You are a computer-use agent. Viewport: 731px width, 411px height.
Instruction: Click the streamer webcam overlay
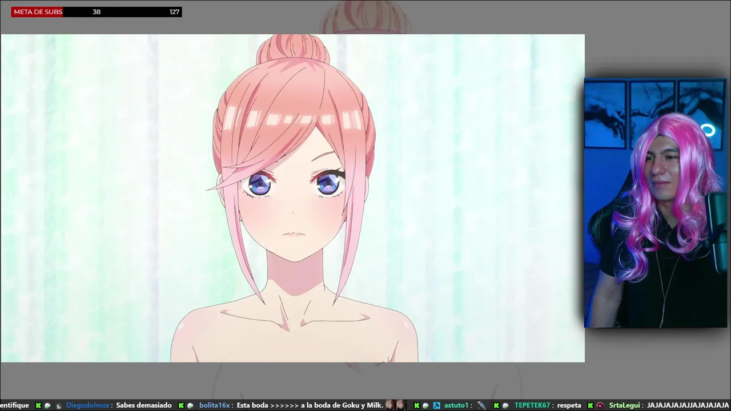coord(656,203)
